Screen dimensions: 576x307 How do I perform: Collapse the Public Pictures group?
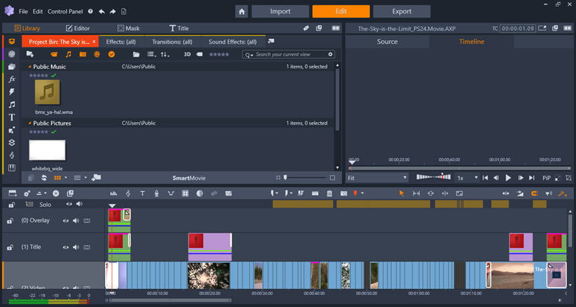click(29, 123)
